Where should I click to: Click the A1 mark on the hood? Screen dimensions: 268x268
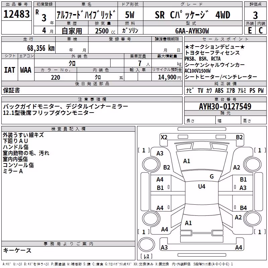(x=187, y=161)
